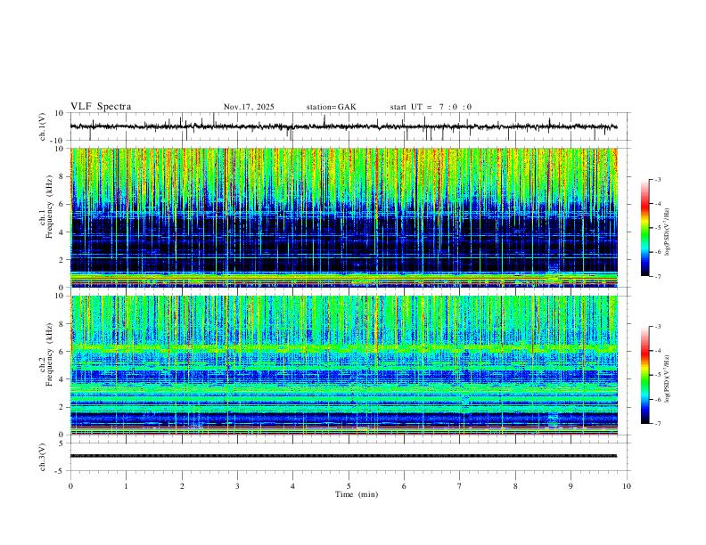Viewport: 706px width, 545px height.
Task: Click the '5' tick on ch.3 voltage axis
Action: pyautogui.click(x=62, y=443)
